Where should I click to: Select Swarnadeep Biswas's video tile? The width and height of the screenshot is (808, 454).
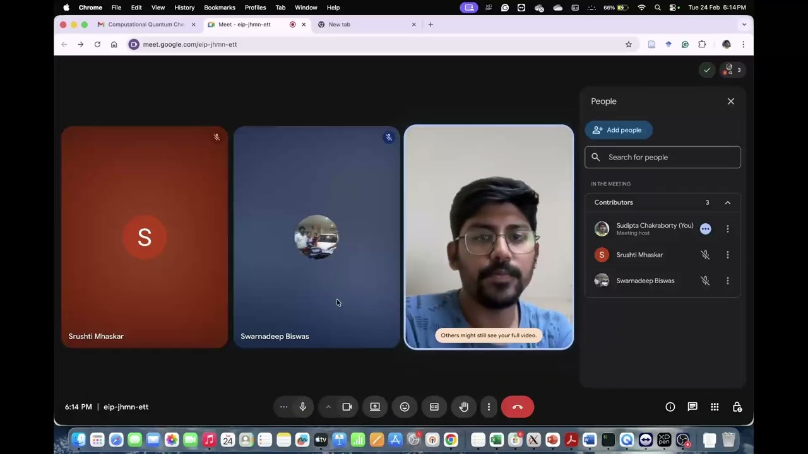317,237
